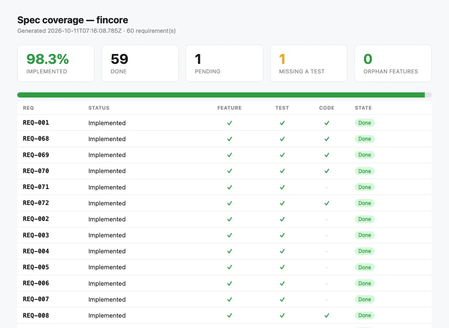Select the Feature checkmark in the REQ-068 row

point(229,139)
